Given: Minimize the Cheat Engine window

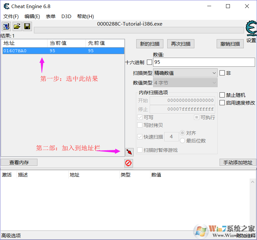Looking at the screenshot, I should coord(209,6).
